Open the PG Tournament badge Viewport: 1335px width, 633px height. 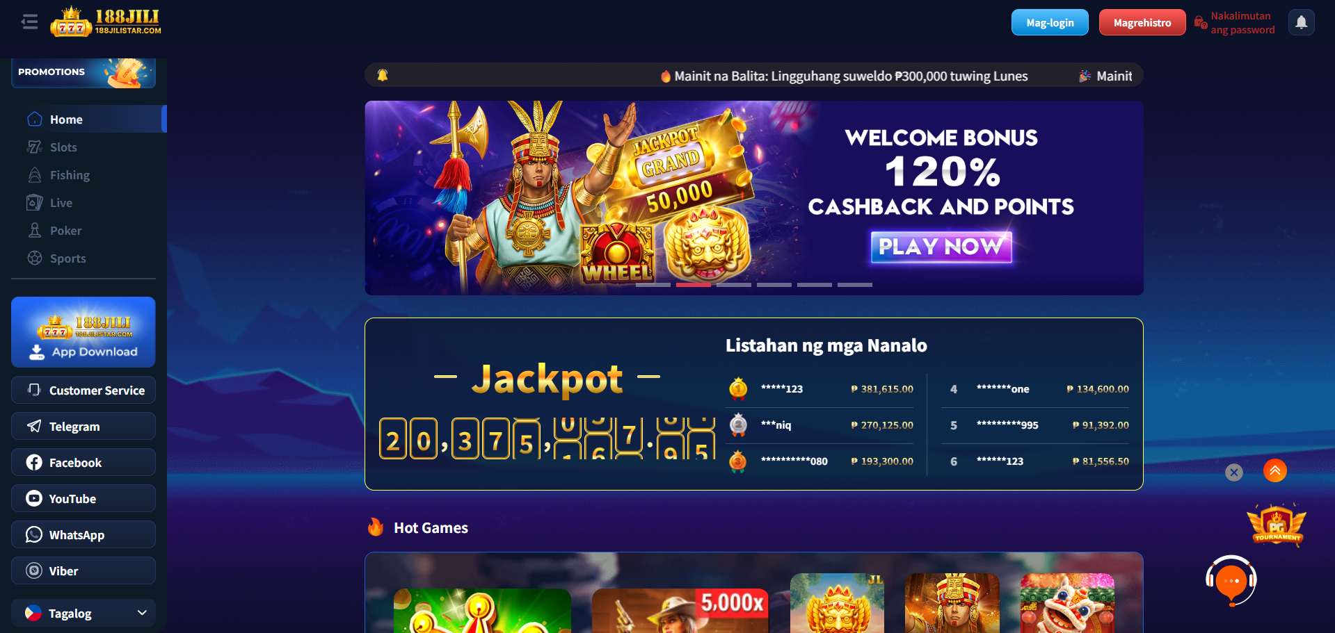1277,525
